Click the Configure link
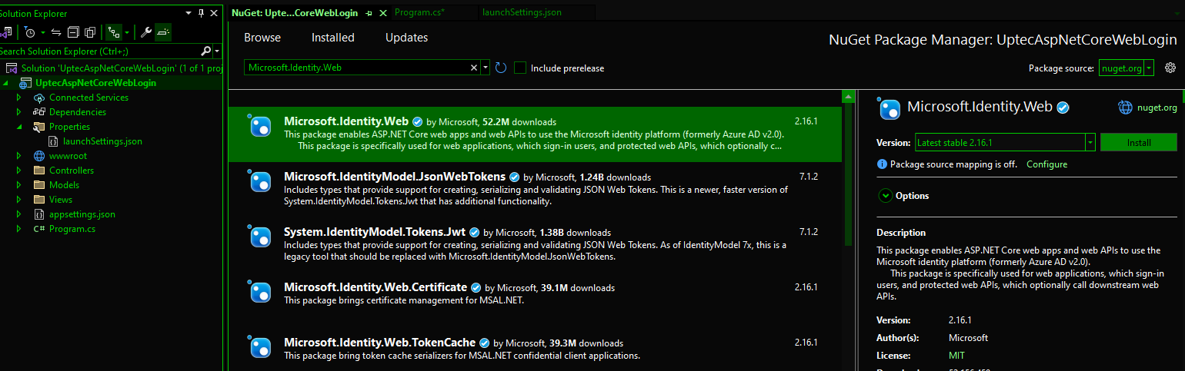Screen dimensions: 1185x371 [x=1046, y=164]
